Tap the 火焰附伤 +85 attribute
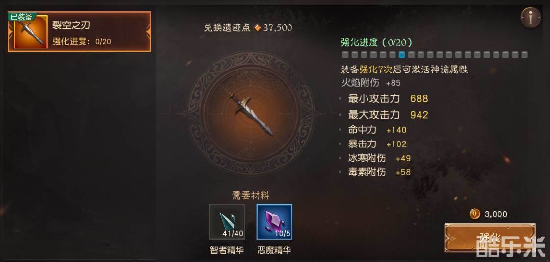550x262 pixels. coord(371,83)
